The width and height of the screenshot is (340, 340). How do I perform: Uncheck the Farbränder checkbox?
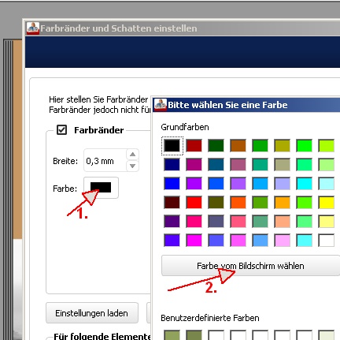(x=61, y=130)
